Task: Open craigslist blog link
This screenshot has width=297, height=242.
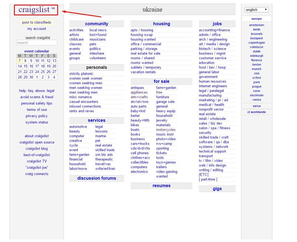Action: click(37, 148)
